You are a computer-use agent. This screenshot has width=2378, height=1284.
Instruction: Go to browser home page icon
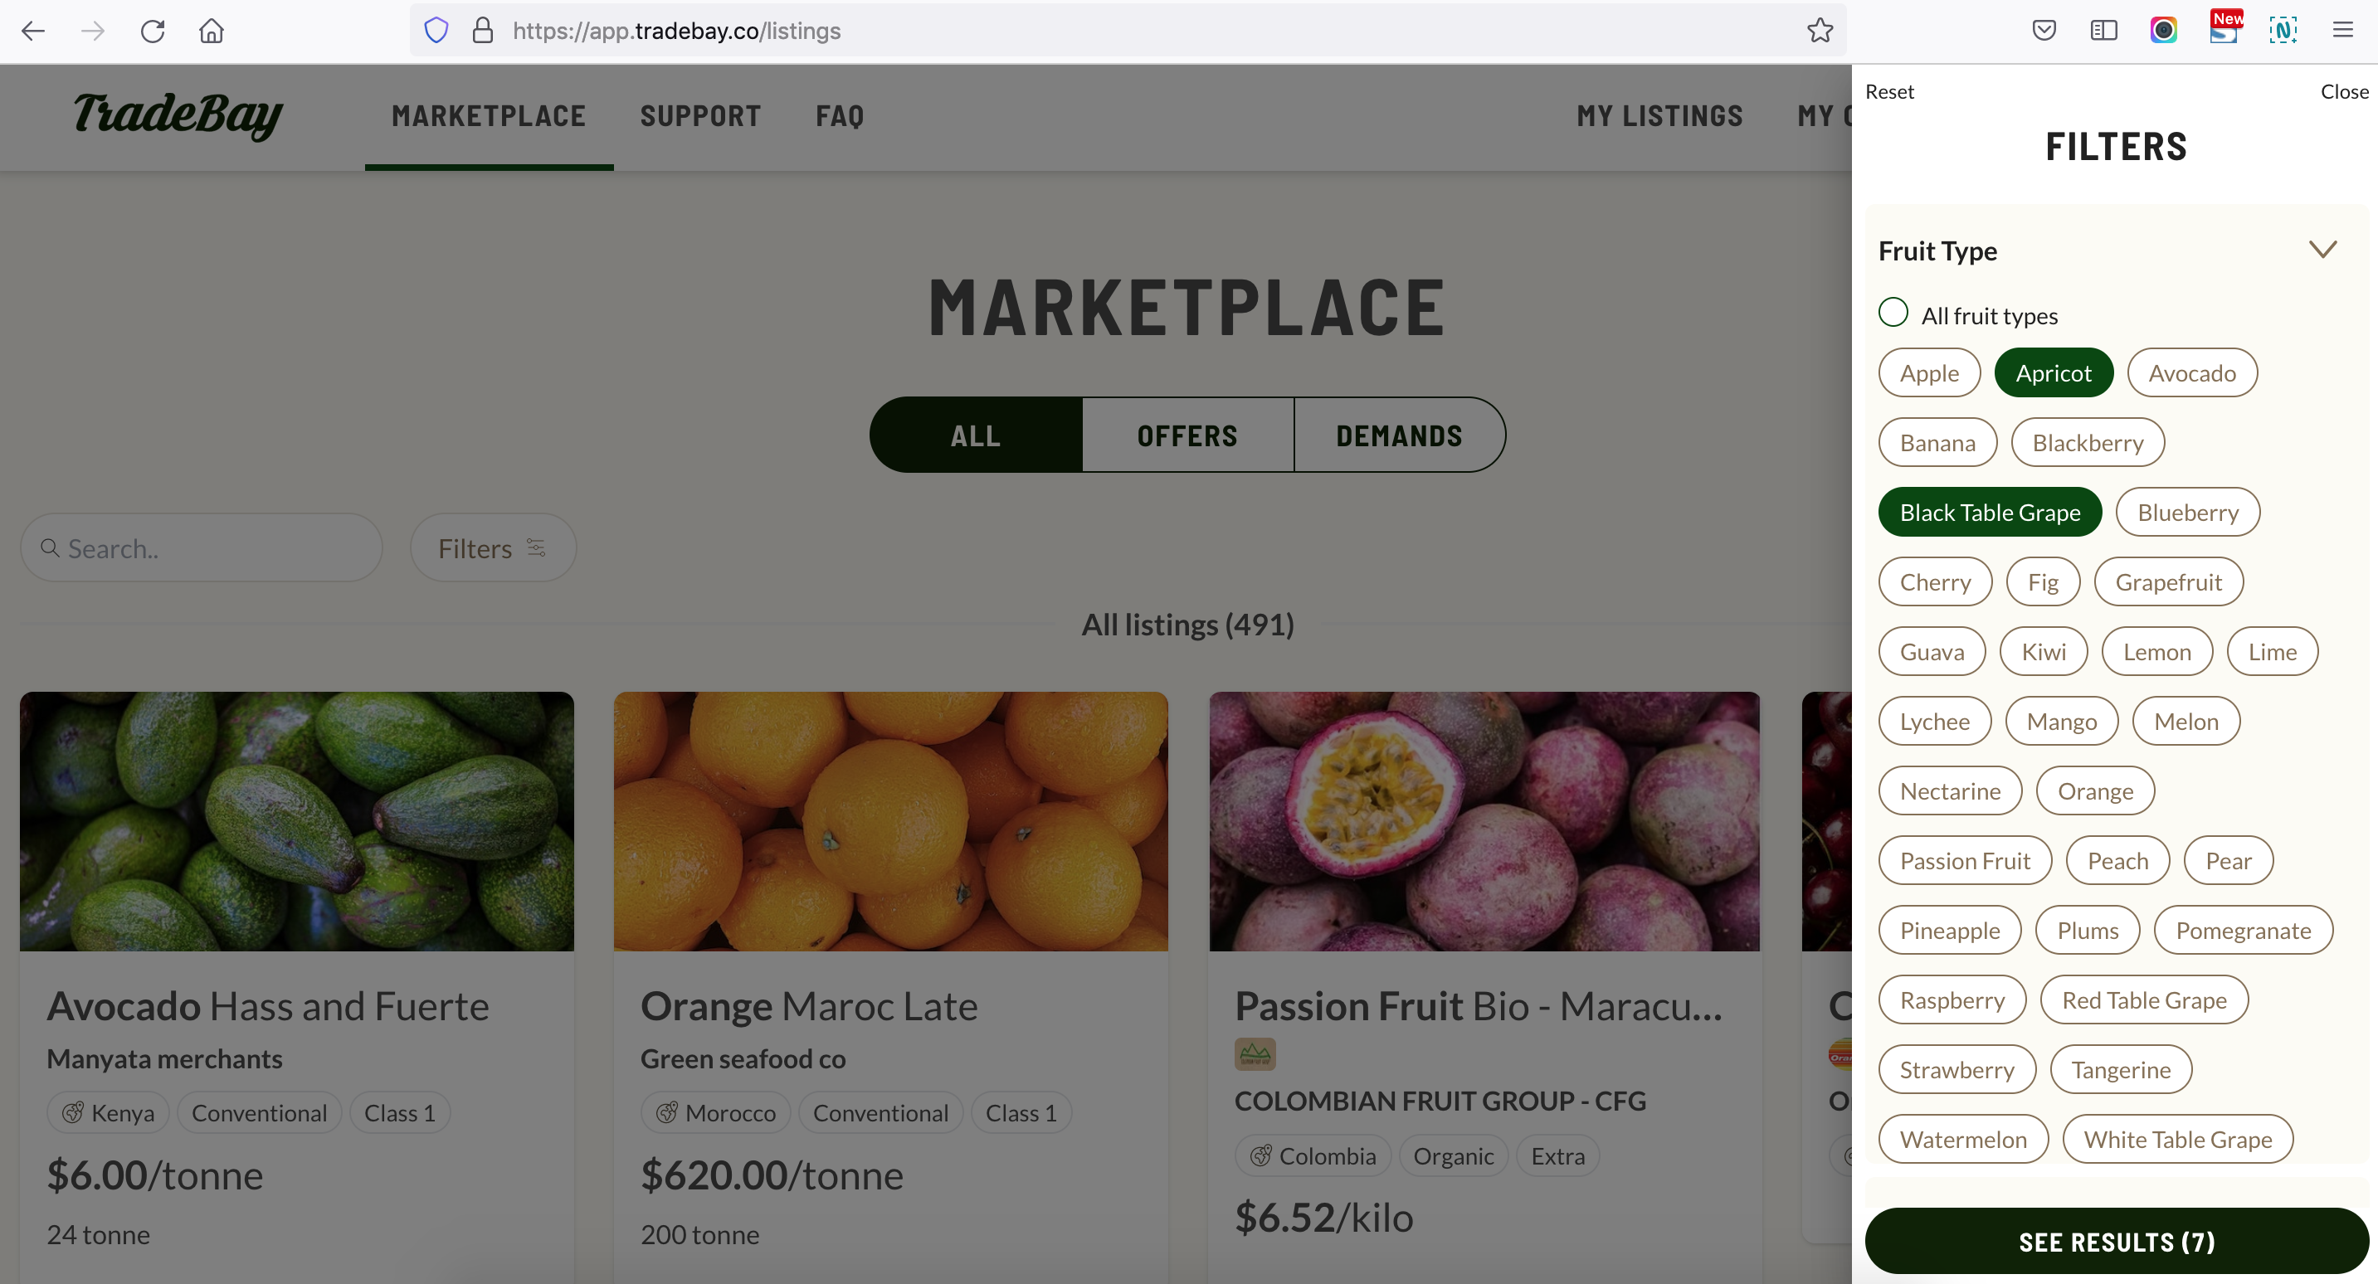(212, 32)
